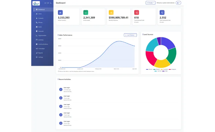Click the red Total Inbound Calls icon
215x132 pixels.
(x=137, y=13)
